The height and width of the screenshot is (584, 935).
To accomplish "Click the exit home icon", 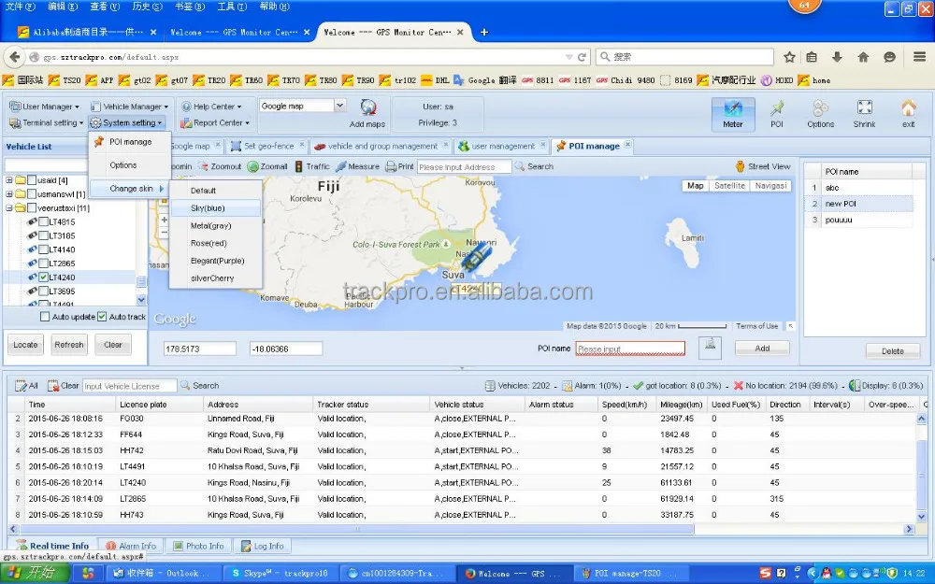I will pyautogui.click(x=908, y=108).
